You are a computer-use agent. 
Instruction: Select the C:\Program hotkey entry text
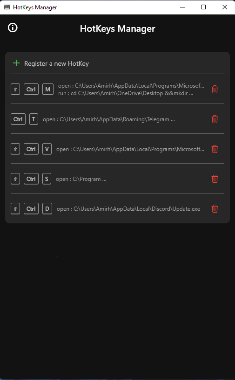click(x=81, y=179)
